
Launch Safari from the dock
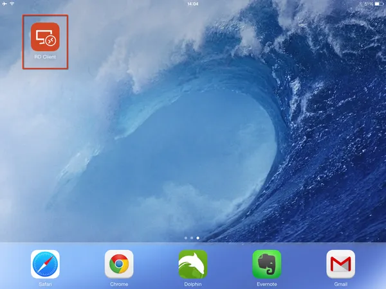click(45, 264)
